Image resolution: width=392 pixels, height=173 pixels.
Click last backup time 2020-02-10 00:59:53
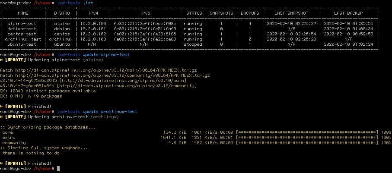(x=348, y=34)
